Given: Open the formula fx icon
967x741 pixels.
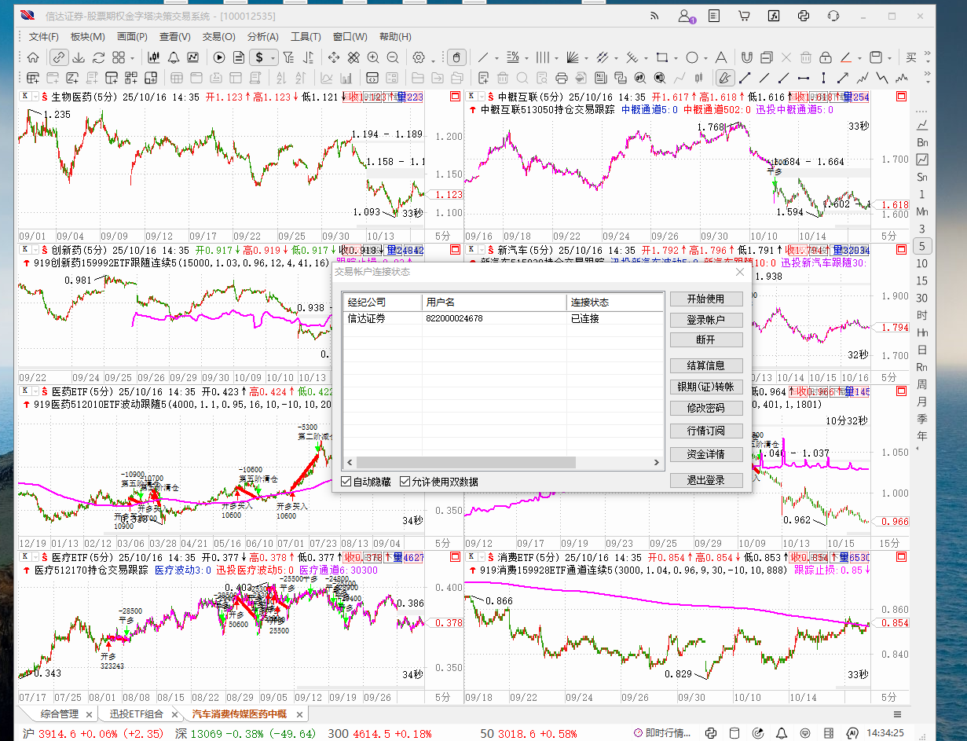Looking at the screenshot, I should (x=773, y=16).
